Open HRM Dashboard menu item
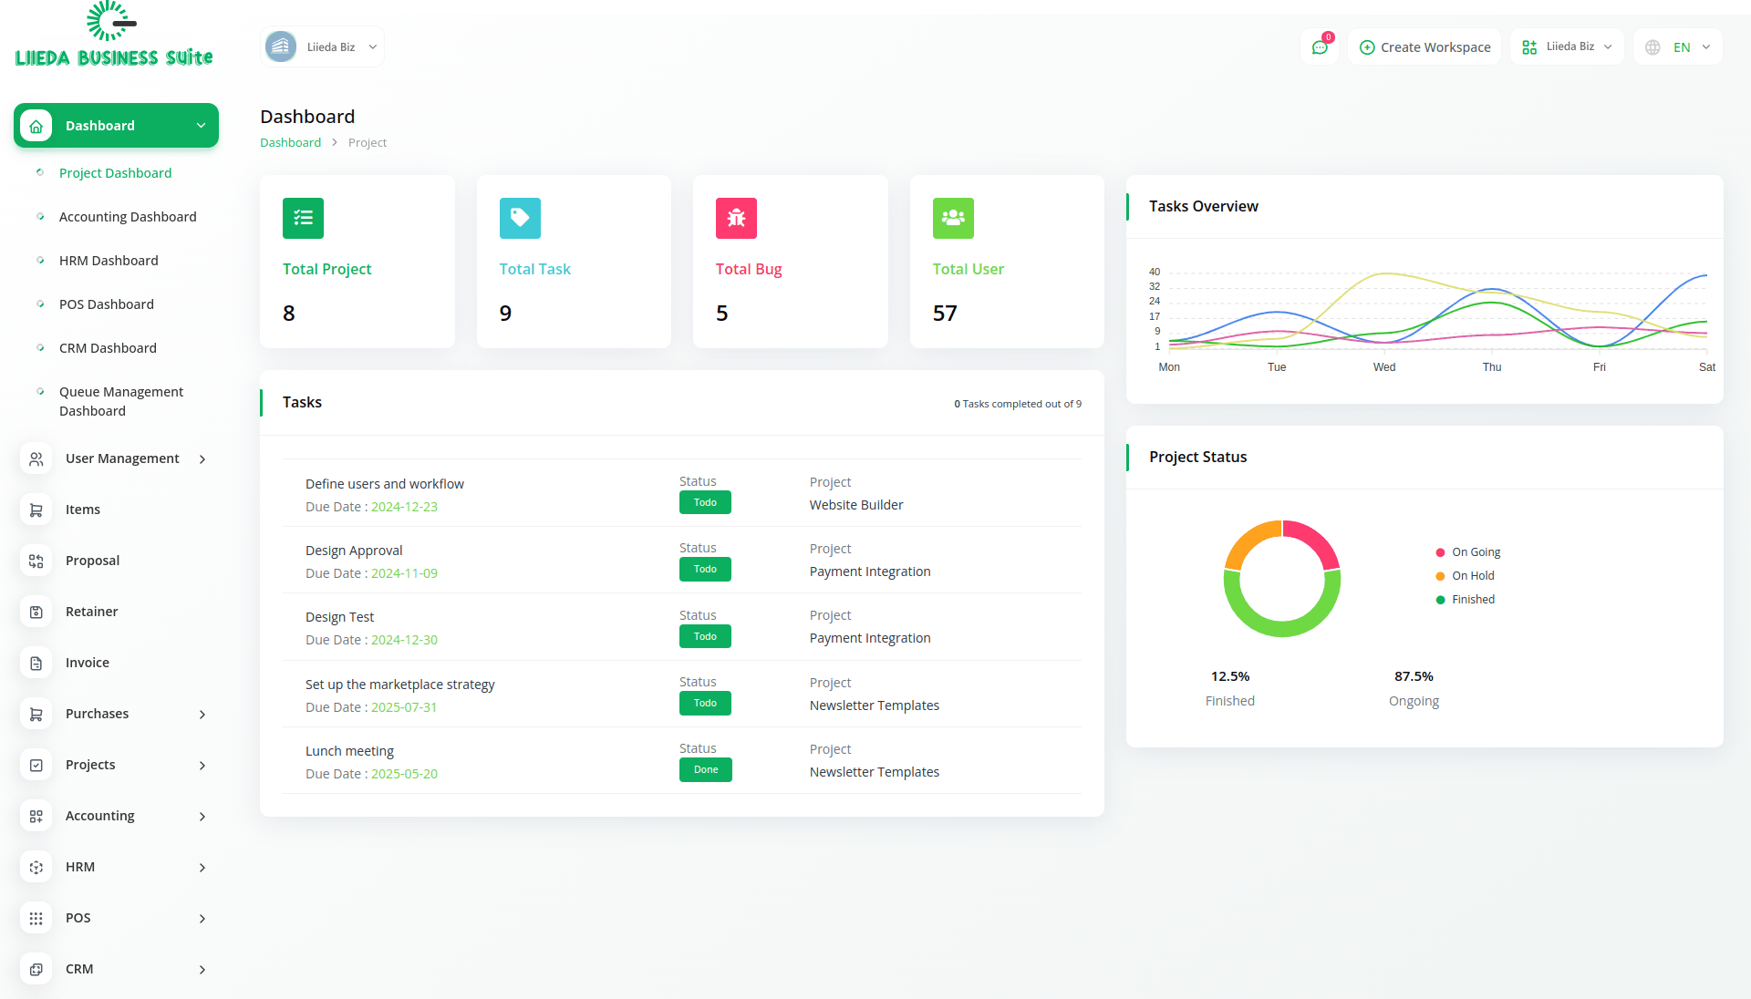 coord(109,261)
